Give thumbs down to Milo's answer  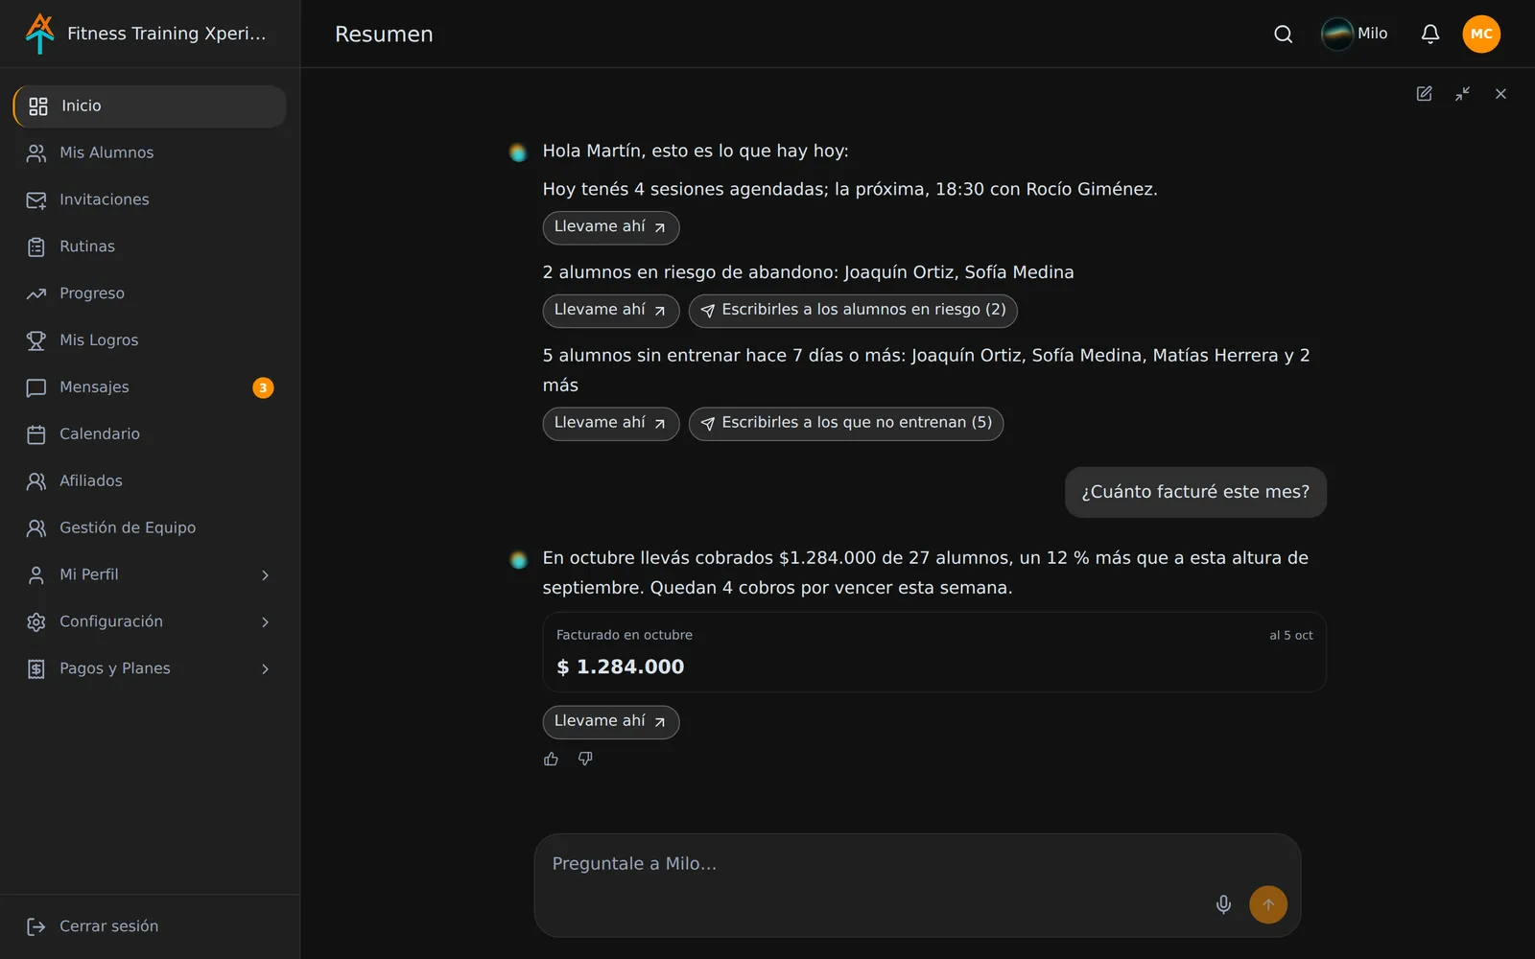(585, 759)
